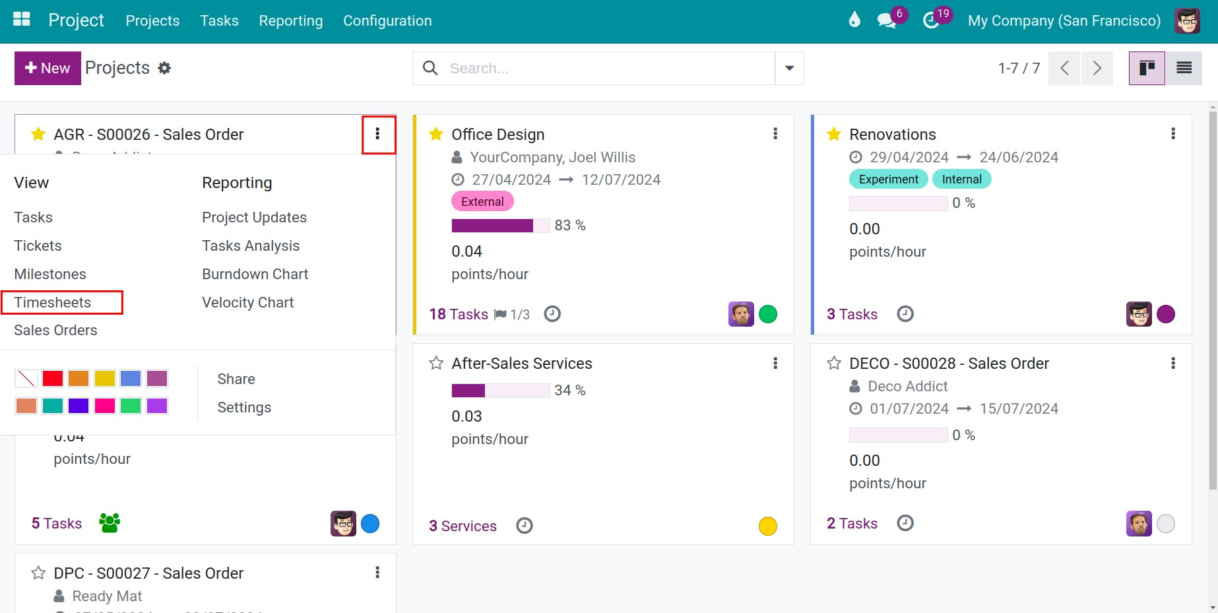Screen dimensions: 1218x613
Task: Open activity clock on DECO S00028 card
Action: pos(905,523)
